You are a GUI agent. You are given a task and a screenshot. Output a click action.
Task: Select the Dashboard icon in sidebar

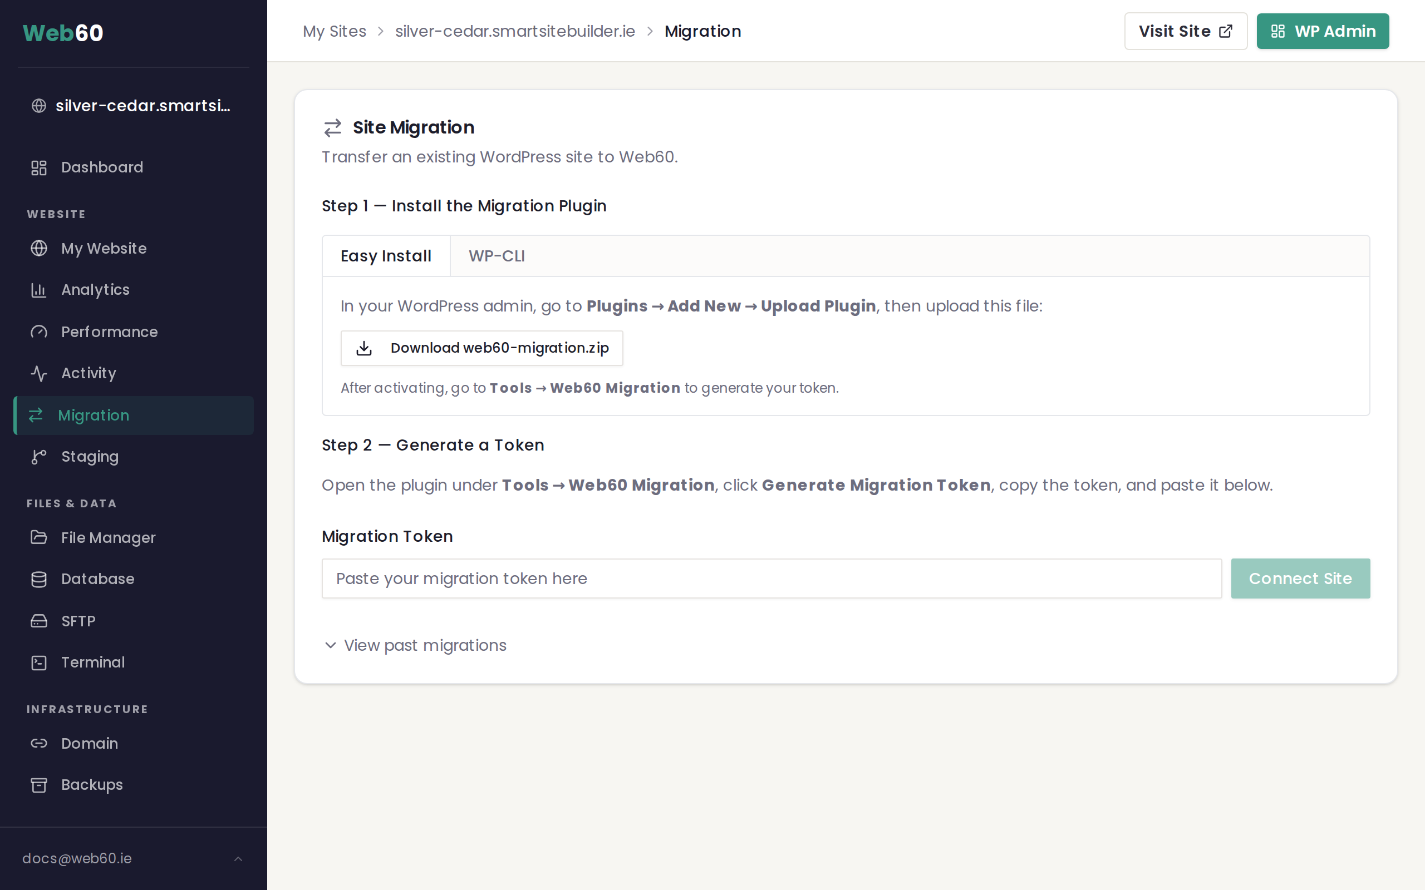[x=39, y=167]
